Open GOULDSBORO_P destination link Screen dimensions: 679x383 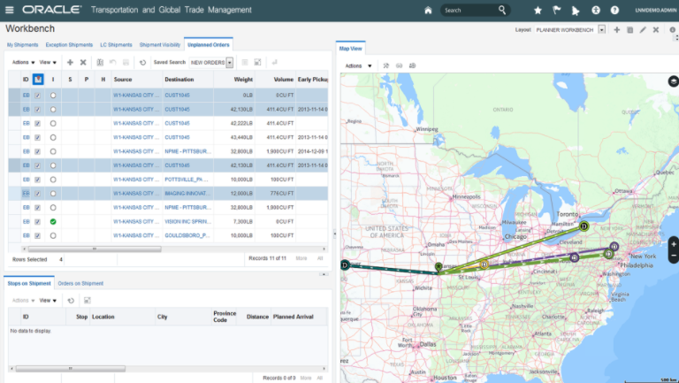187,235
